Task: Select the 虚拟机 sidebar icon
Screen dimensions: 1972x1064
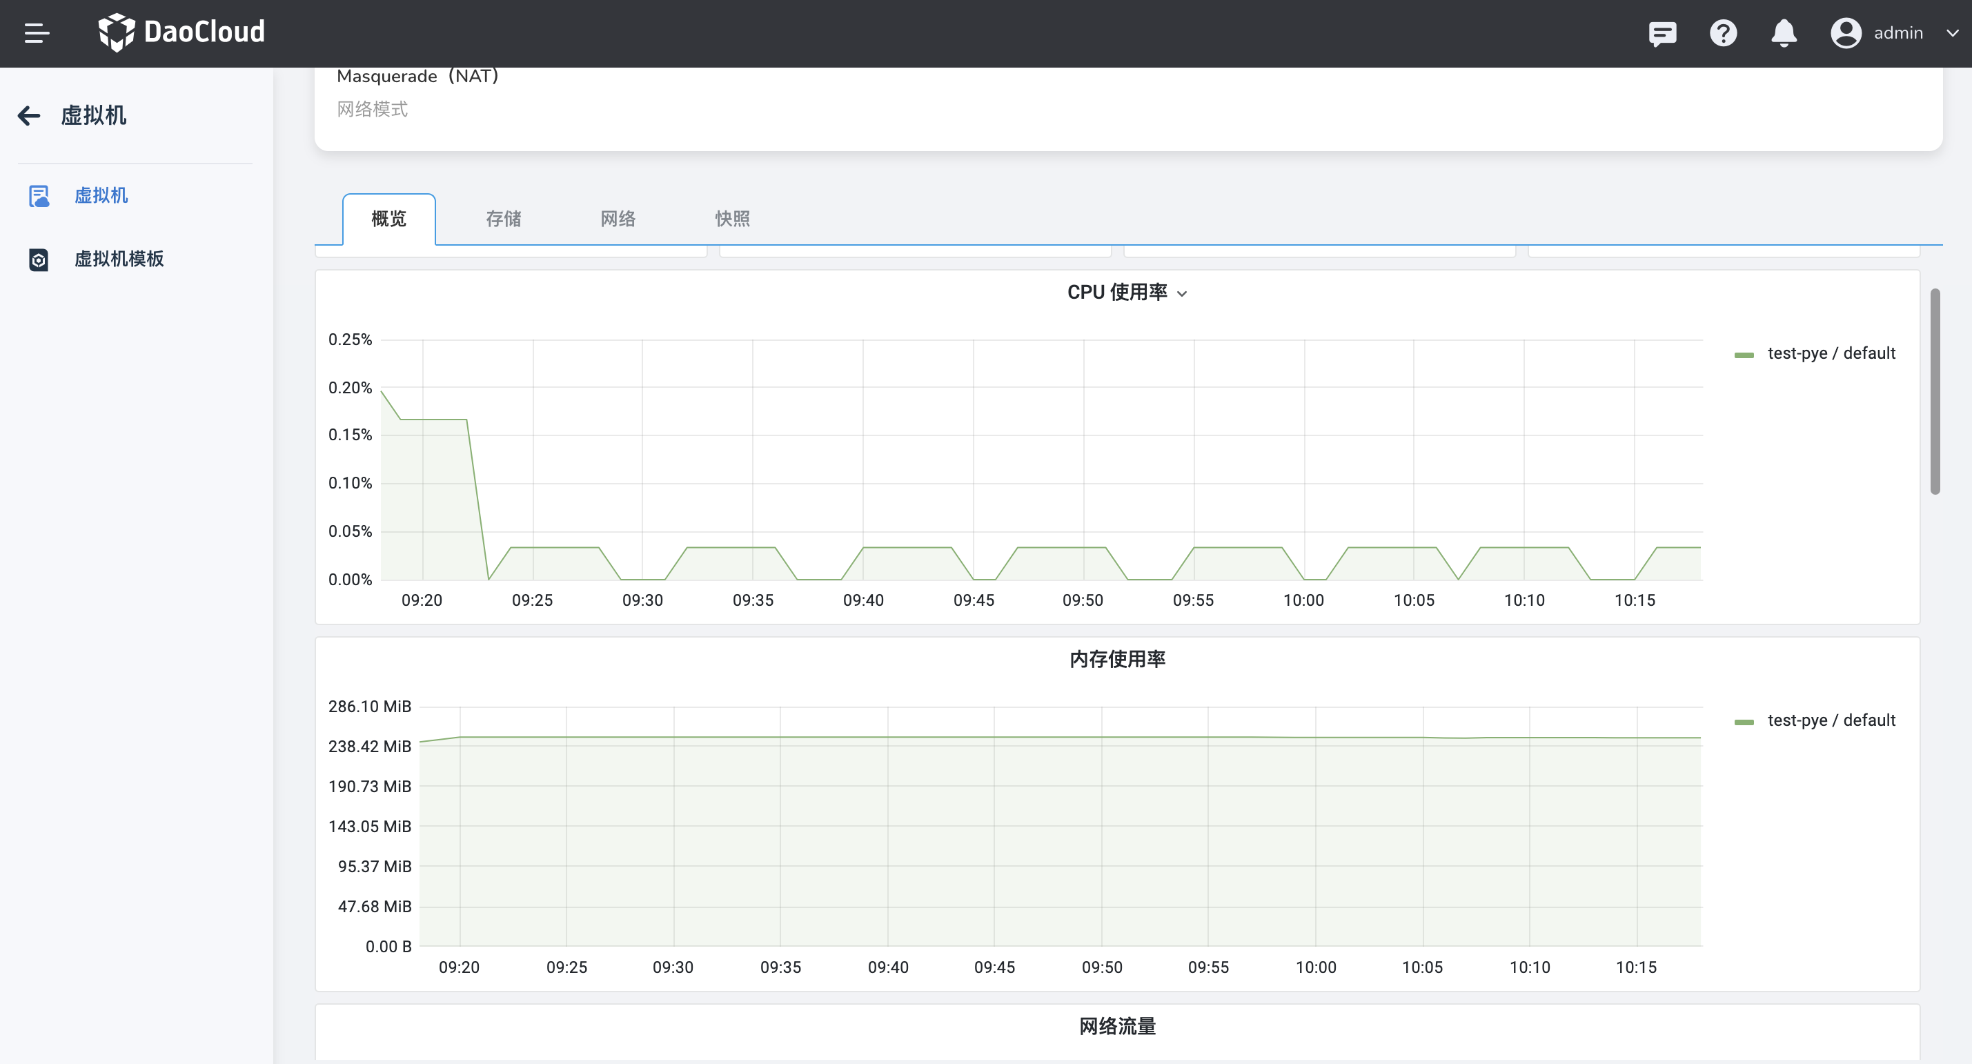Action: [x=39, y=196]
